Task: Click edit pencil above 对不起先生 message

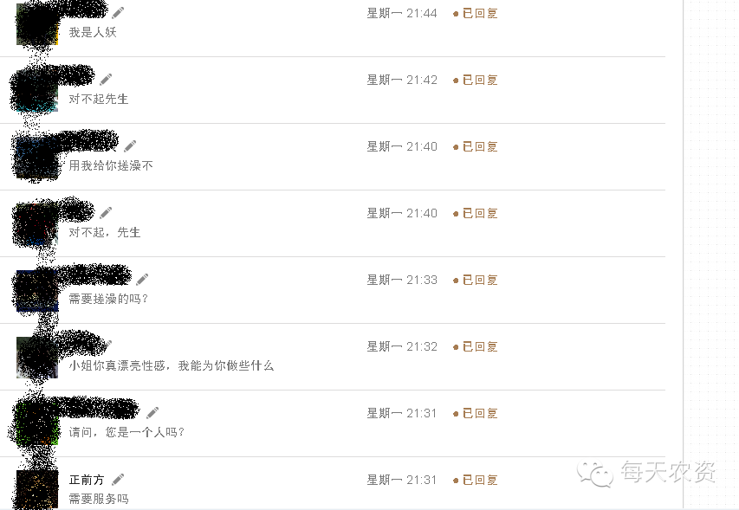Action: [106, 79]
